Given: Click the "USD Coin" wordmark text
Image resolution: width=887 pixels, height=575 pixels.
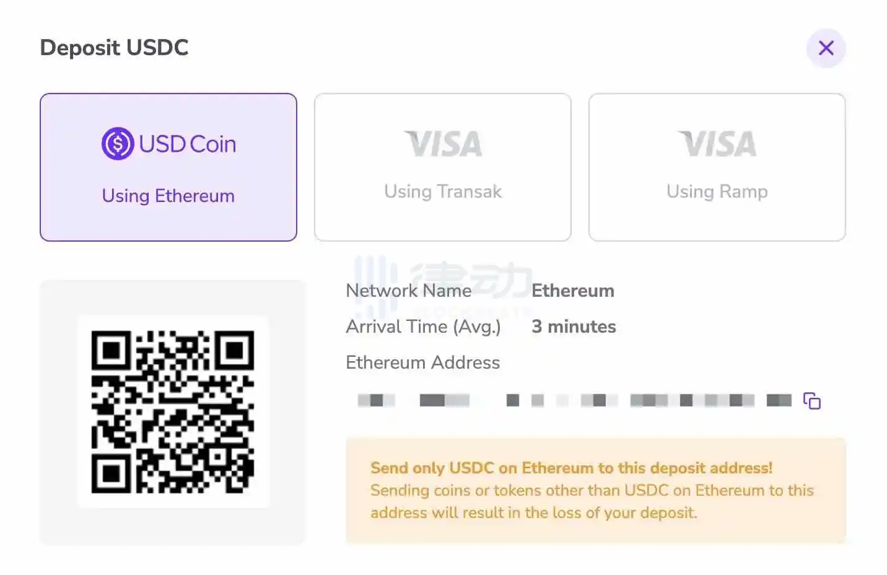Looking at the screenshot, I should click(x=187, y=144).
